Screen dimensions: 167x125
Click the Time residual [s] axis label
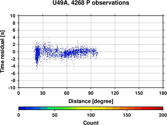click(2, 52)
